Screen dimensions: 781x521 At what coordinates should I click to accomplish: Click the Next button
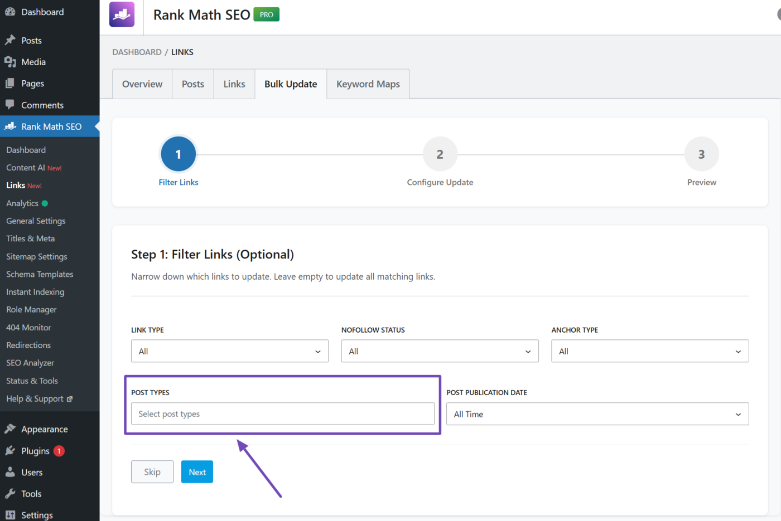197,471
